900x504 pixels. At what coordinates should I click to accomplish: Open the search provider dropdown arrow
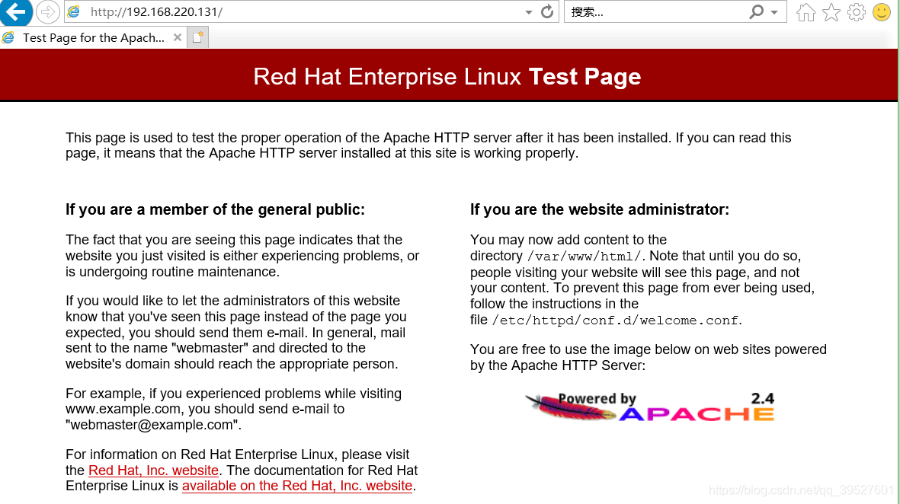[774, 12]
